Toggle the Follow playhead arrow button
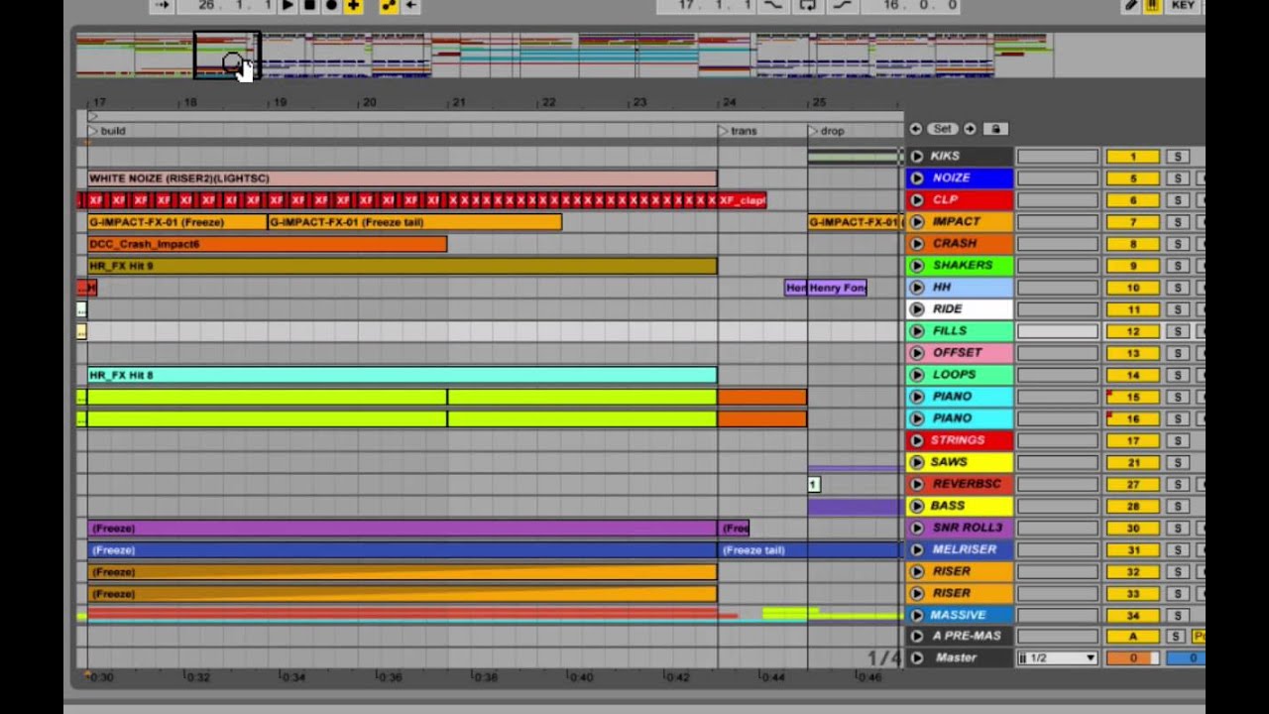This screenshot has height=714, width=1269. (x=163, y=5)
